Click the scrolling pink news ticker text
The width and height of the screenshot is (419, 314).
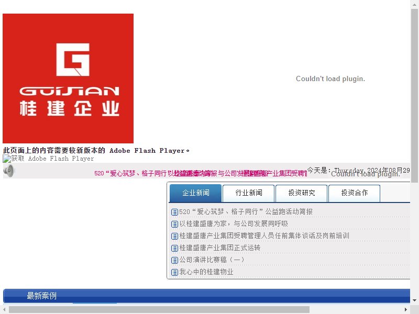point(201,174)
